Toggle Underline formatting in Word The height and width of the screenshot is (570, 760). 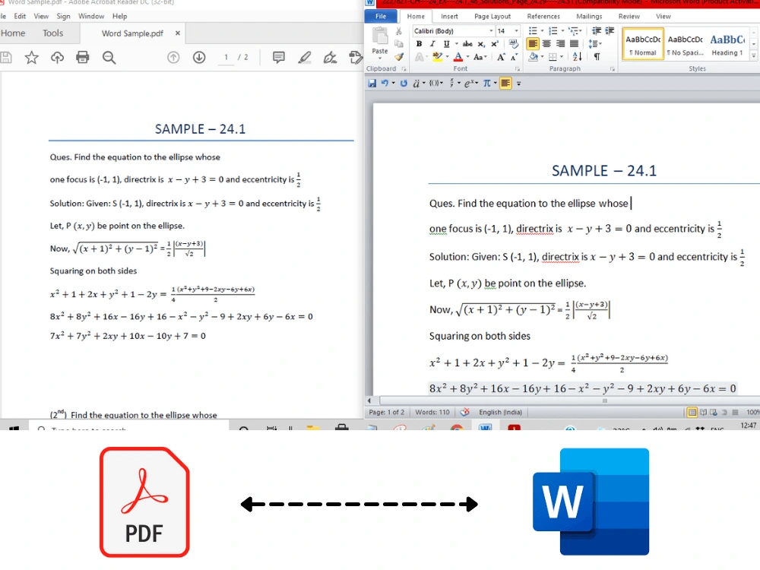(446, 43)
